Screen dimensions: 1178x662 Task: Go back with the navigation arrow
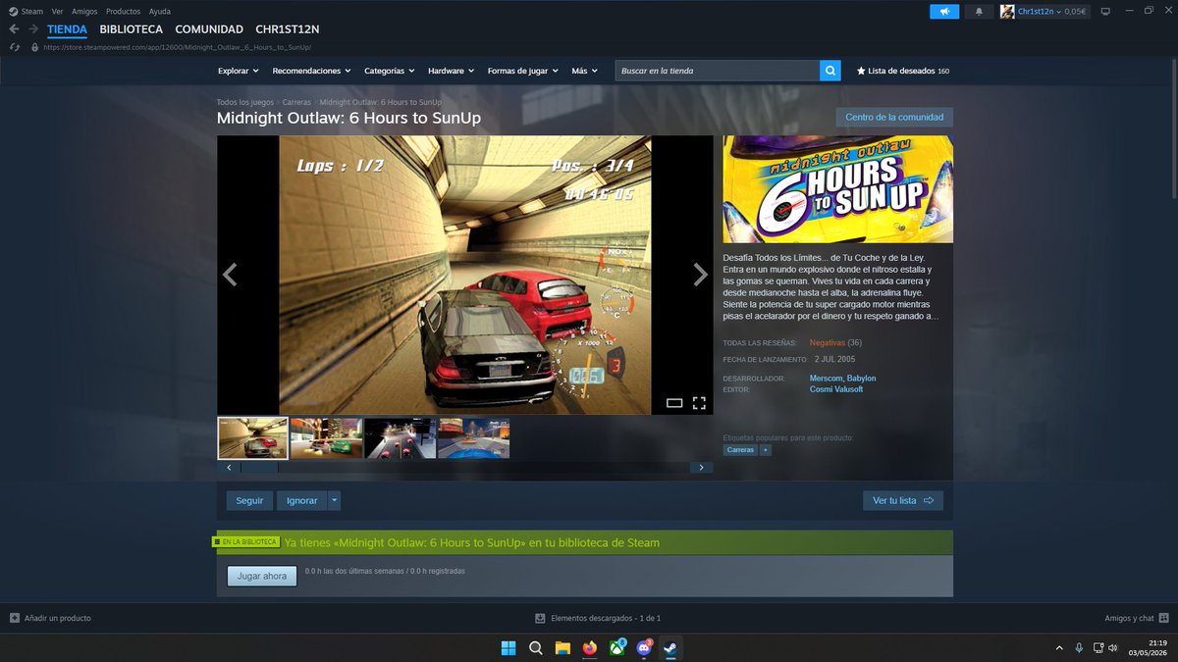coord(14,29)
